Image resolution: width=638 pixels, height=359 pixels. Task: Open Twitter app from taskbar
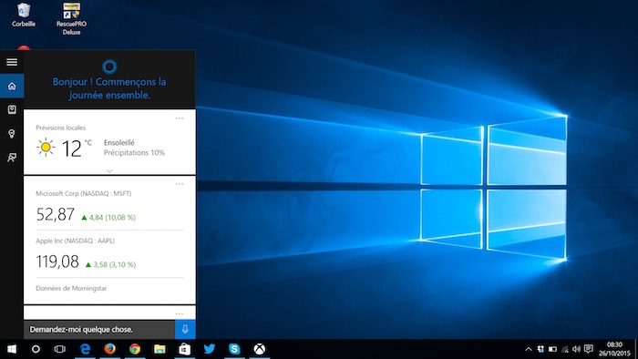click(209, 349)
